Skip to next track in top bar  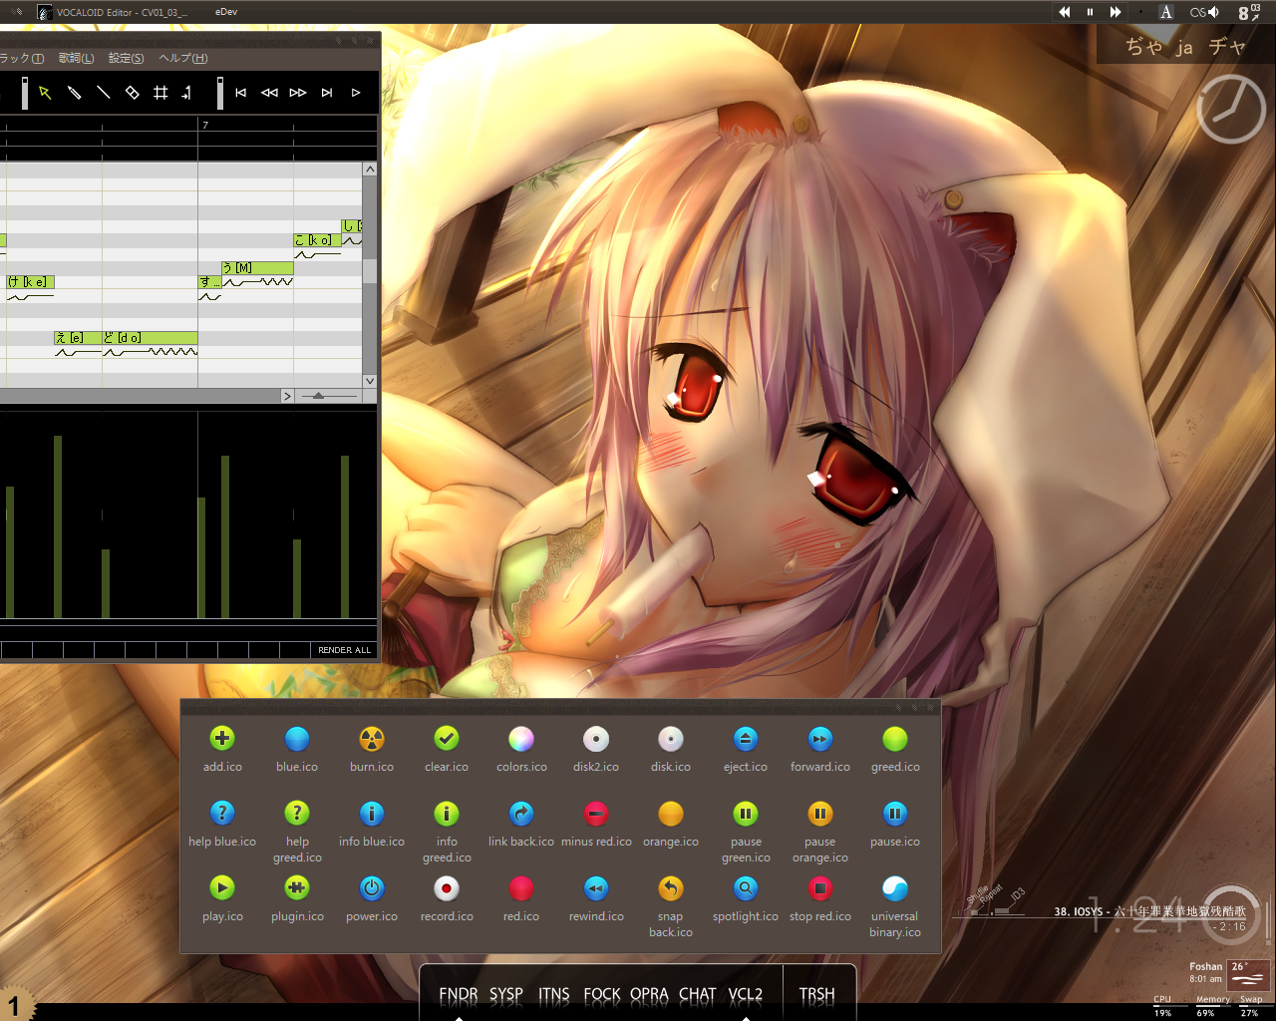click(x=1116, y=12)
